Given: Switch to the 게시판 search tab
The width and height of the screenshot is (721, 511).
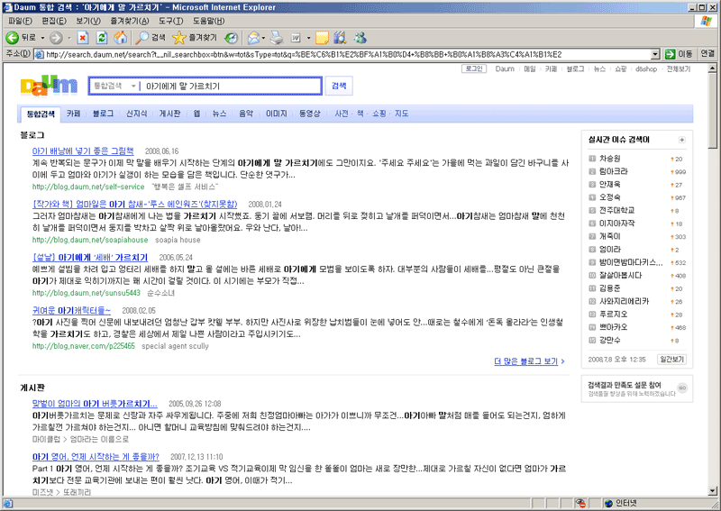Looking at the screenshot, I should pos(169,114).
